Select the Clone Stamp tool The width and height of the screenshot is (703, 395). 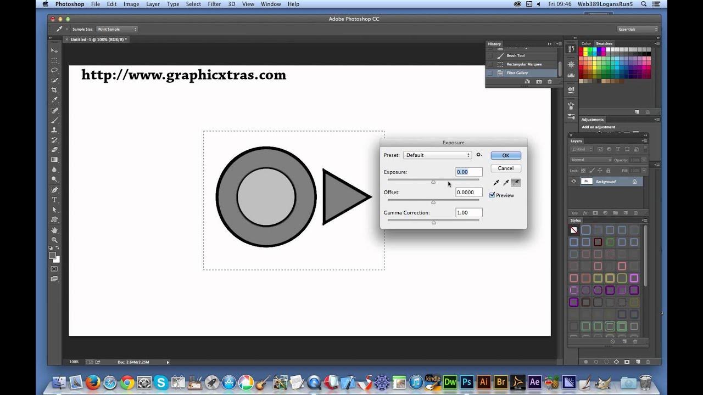pos(54,130)
